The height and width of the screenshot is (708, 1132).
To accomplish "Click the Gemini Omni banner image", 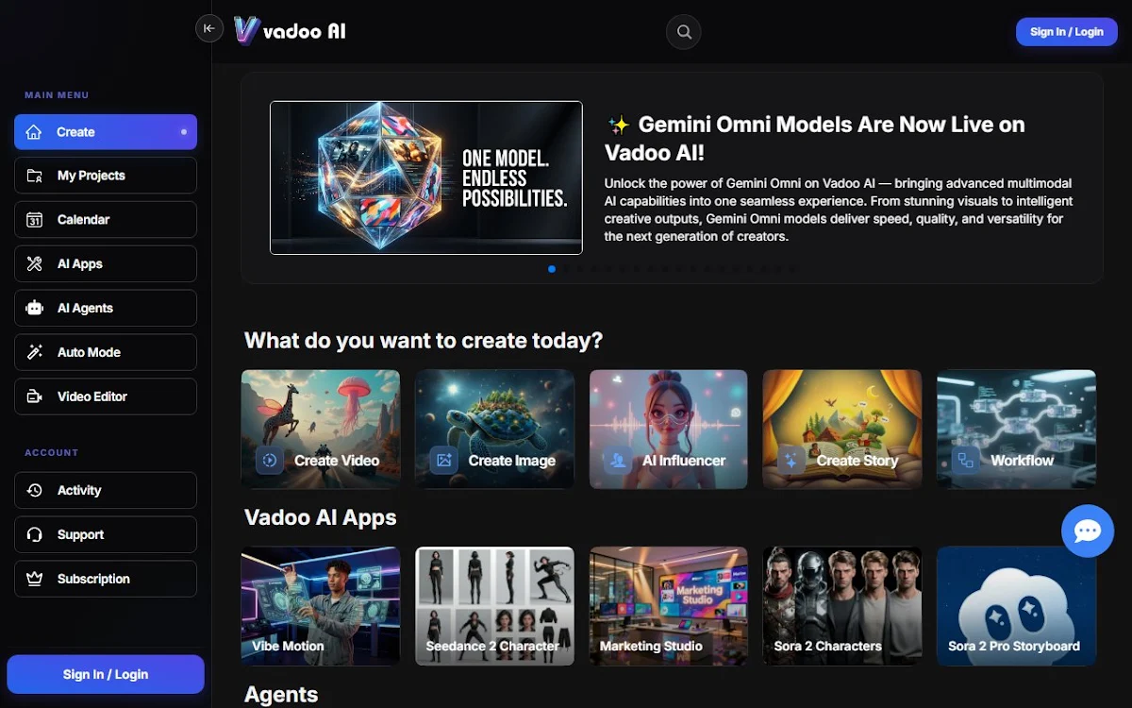I will [426, 177].
